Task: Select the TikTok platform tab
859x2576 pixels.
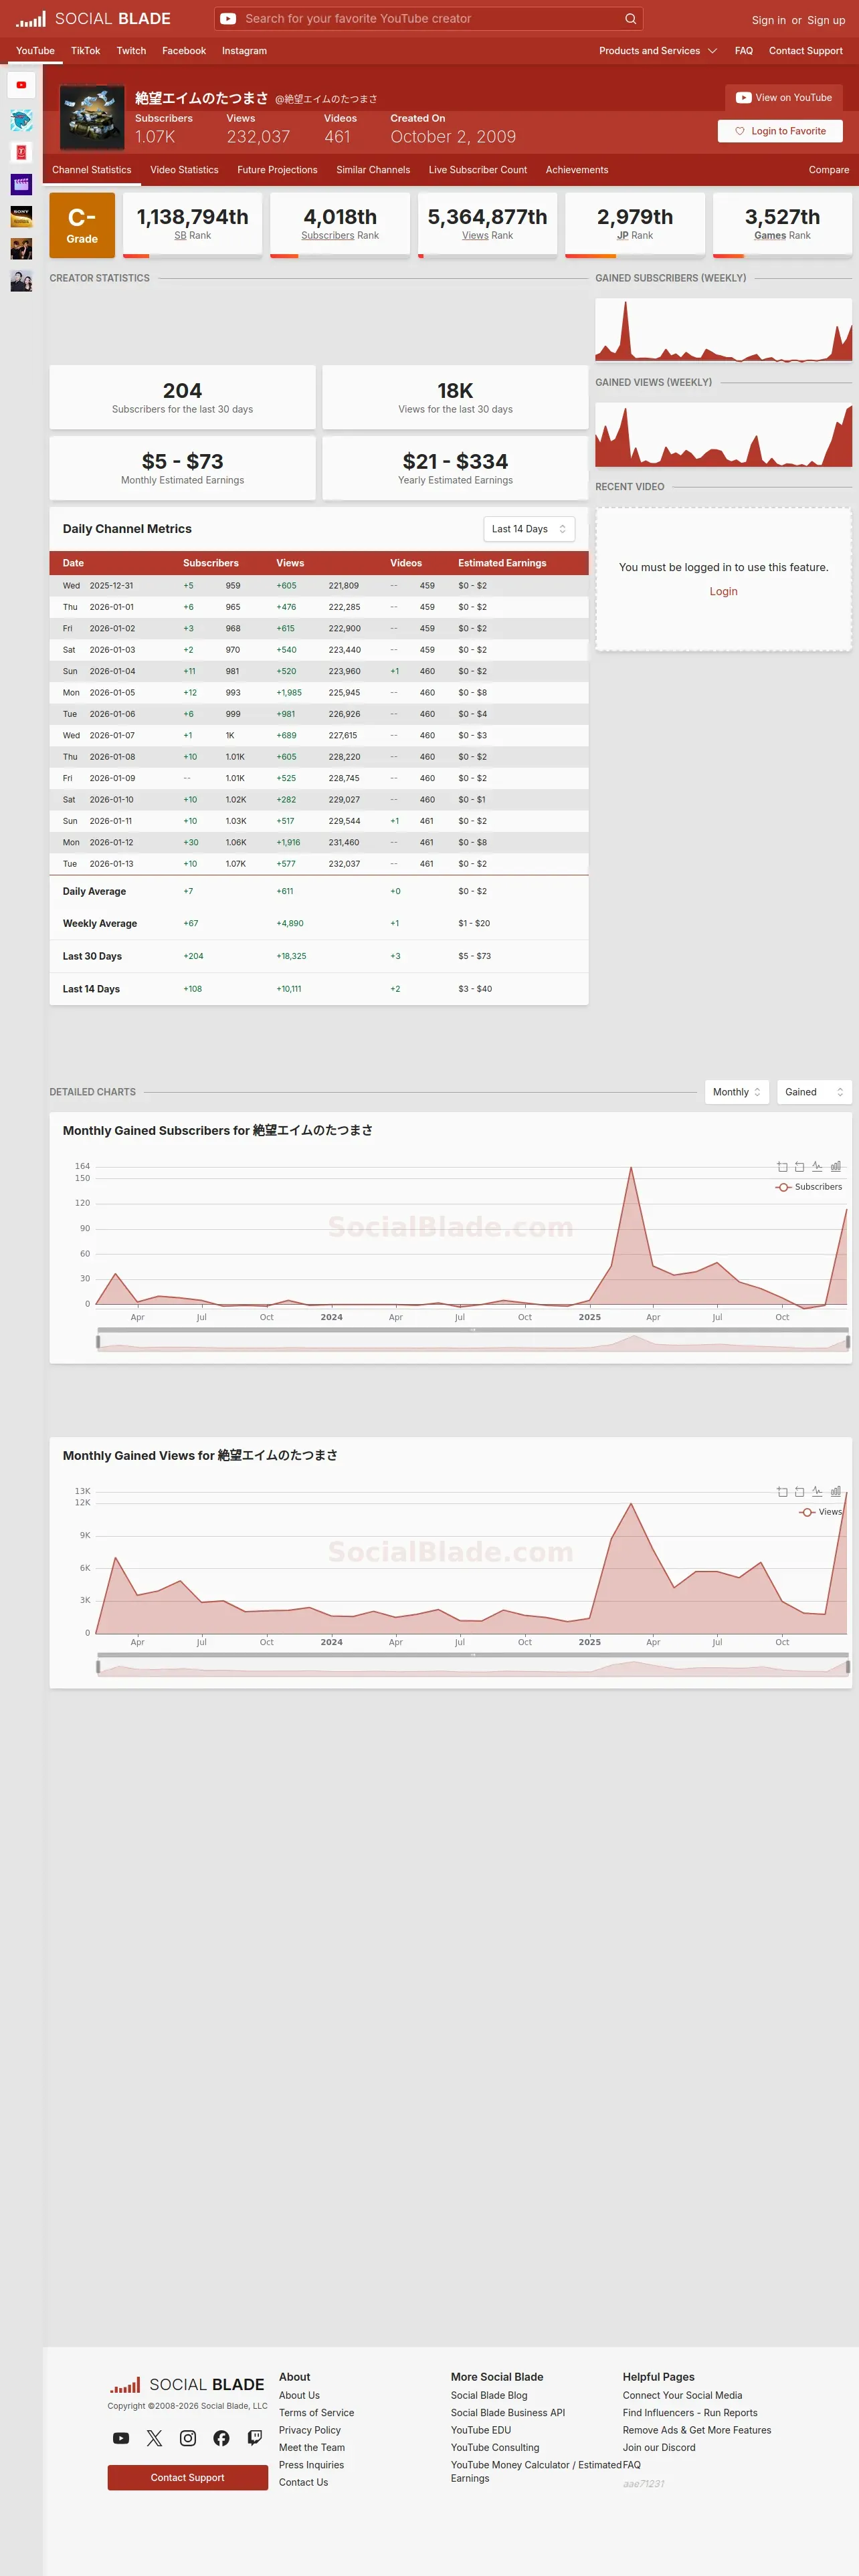Action: [85, 51]
